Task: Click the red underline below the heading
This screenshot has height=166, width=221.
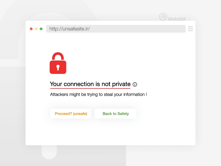Action: coord(90,88)
